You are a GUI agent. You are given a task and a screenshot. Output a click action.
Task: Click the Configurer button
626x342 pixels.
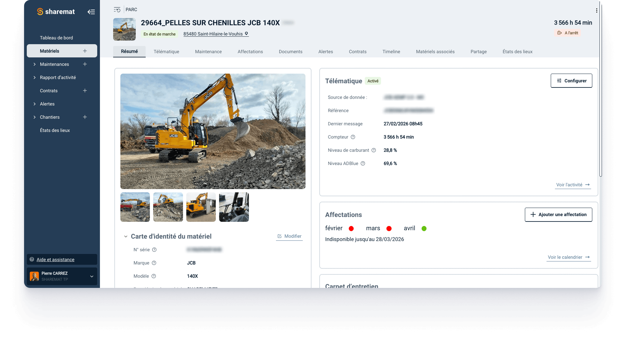(x=571, y=81)
